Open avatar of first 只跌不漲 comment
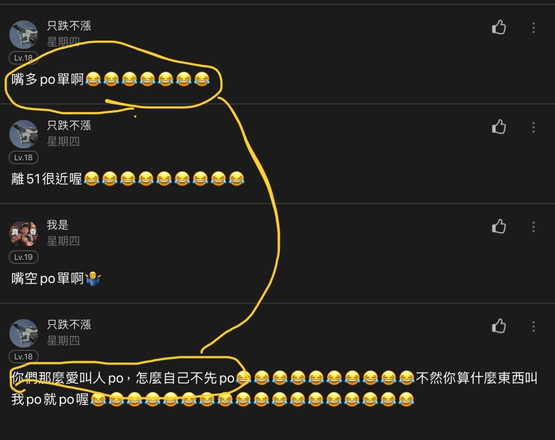Viewport: 555px width, 440px height. pos(24,35)
